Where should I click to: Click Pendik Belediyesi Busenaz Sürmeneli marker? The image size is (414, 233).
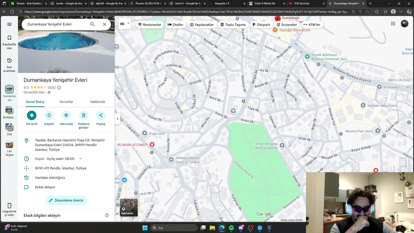(x=307, y=57)
